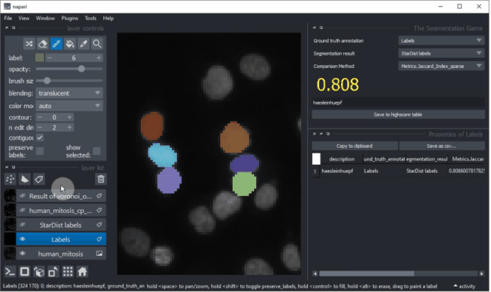Select the color picker tool
This screenshot has height=292, width=491.
click(83, 44)
